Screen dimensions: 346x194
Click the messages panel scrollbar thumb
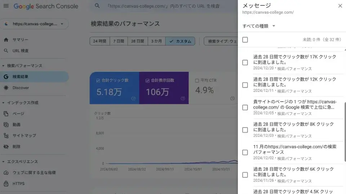tap(345, 132)
